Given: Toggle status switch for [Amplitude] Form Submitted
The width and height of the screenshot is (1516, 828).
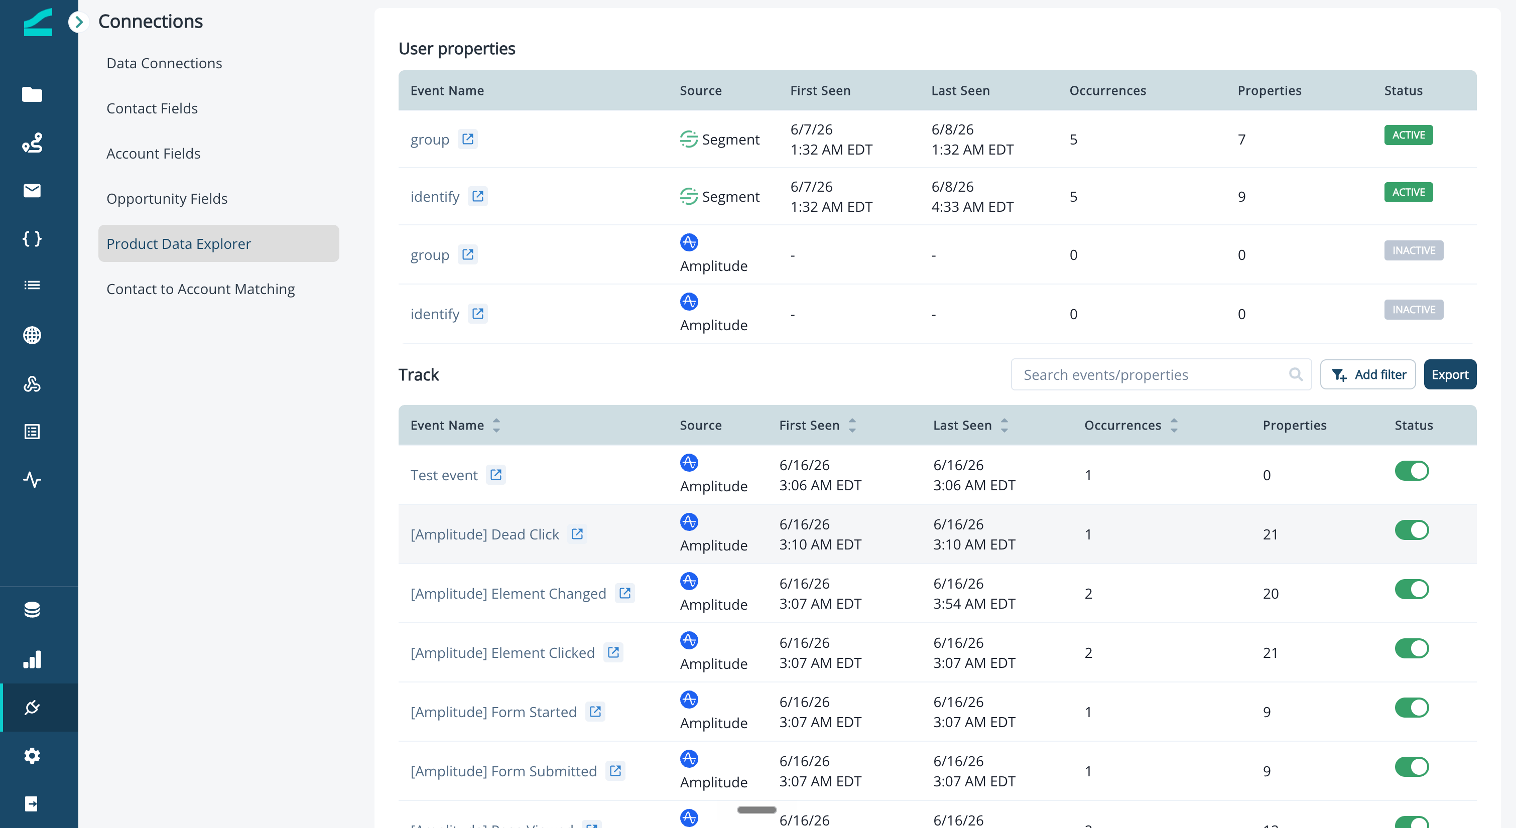Looking at the screenshot, I should coord(1412,767).
